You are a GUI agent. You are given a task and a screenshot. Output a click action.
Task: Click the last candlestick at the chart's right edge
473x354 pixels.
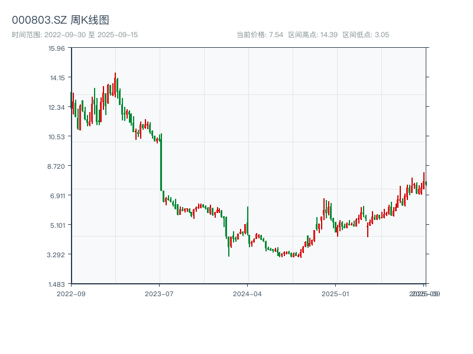(426, 183)
